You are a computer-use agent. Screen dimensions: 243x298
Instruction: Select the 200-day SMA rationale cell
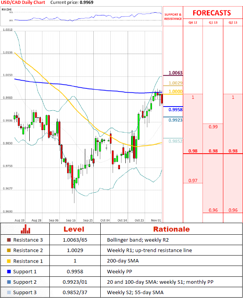coord(122,261)
